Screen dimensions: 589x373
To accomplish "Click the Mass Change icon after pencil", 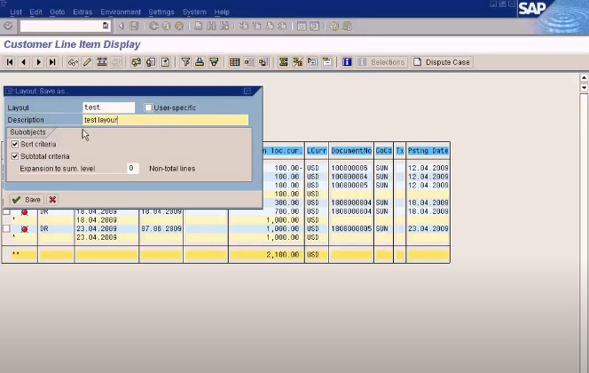I will pos(101,62).
